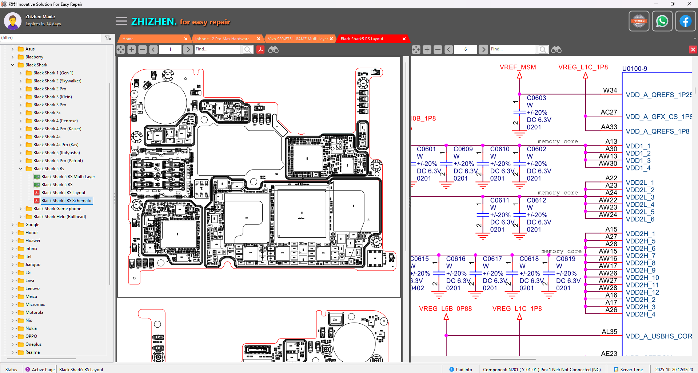This screenshot has width=698, height=373.
Task: Click fit-to-page icon in schematic viewer toolbar
Action: (x=416, y=49)
